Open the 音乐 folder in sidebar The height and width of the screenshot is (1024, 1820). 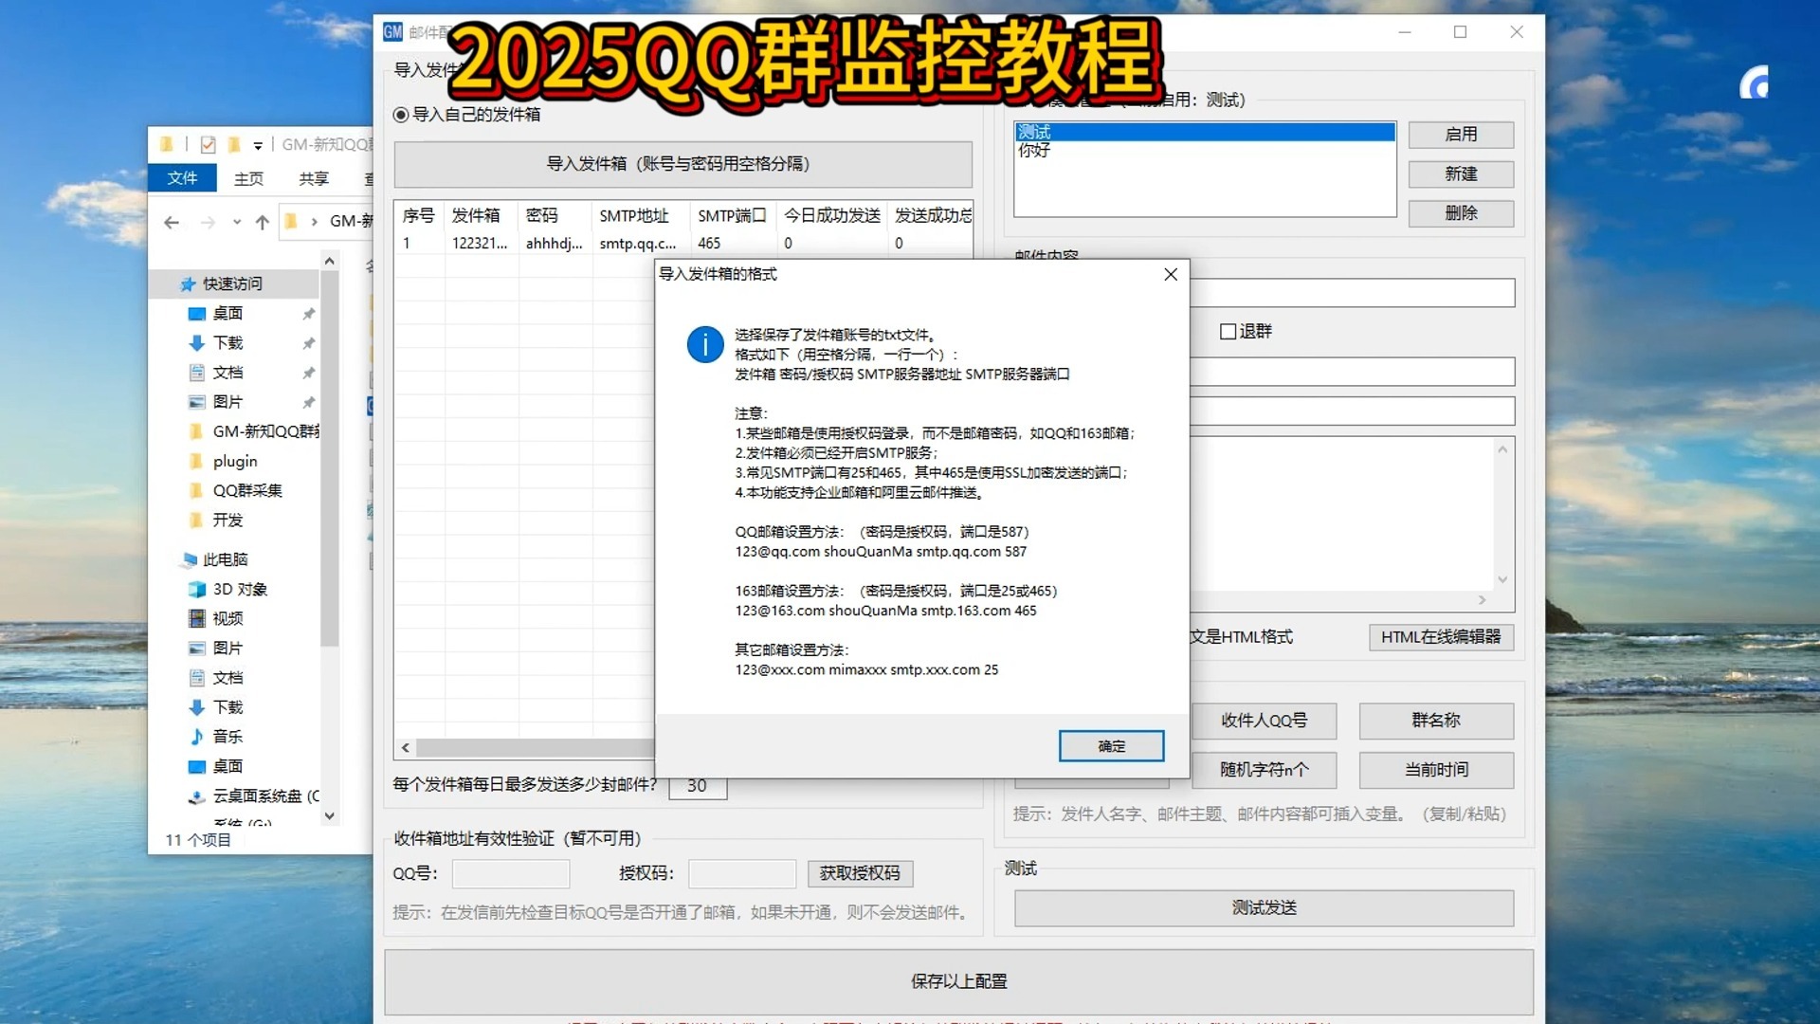coord(227,736)
